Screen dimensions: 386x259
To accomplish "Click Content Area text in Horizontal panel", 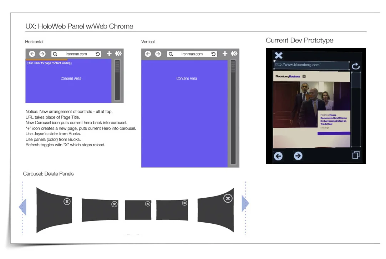I will (71, 78).
